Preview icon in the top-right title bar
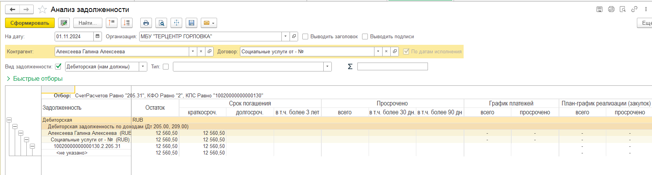 coord(623,9)
